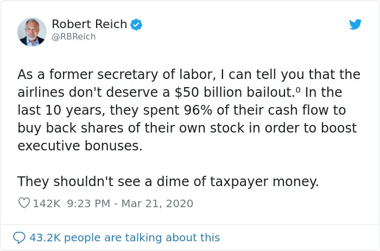The image size is (380, 251).
Task: Click the '43.2K' conversation count number
Action: coord(45,237)
